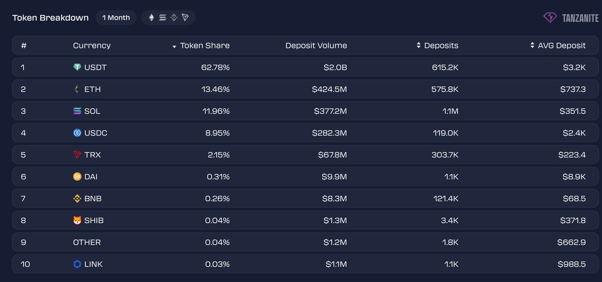This screenshot has width=602, height=282.
Task: Select the Solana chain filter icon
Action: (x=163, y=18)
